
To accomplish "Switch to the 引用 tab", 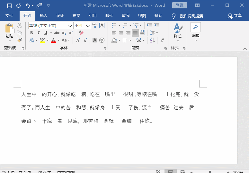I will click(x=93, y=16).
